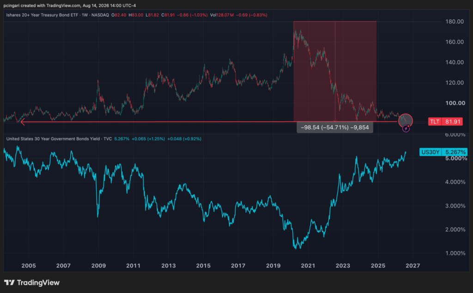
Task: Click the -98.54 (-54.71%) measurement tooltip
Action: tap(335, 127)
